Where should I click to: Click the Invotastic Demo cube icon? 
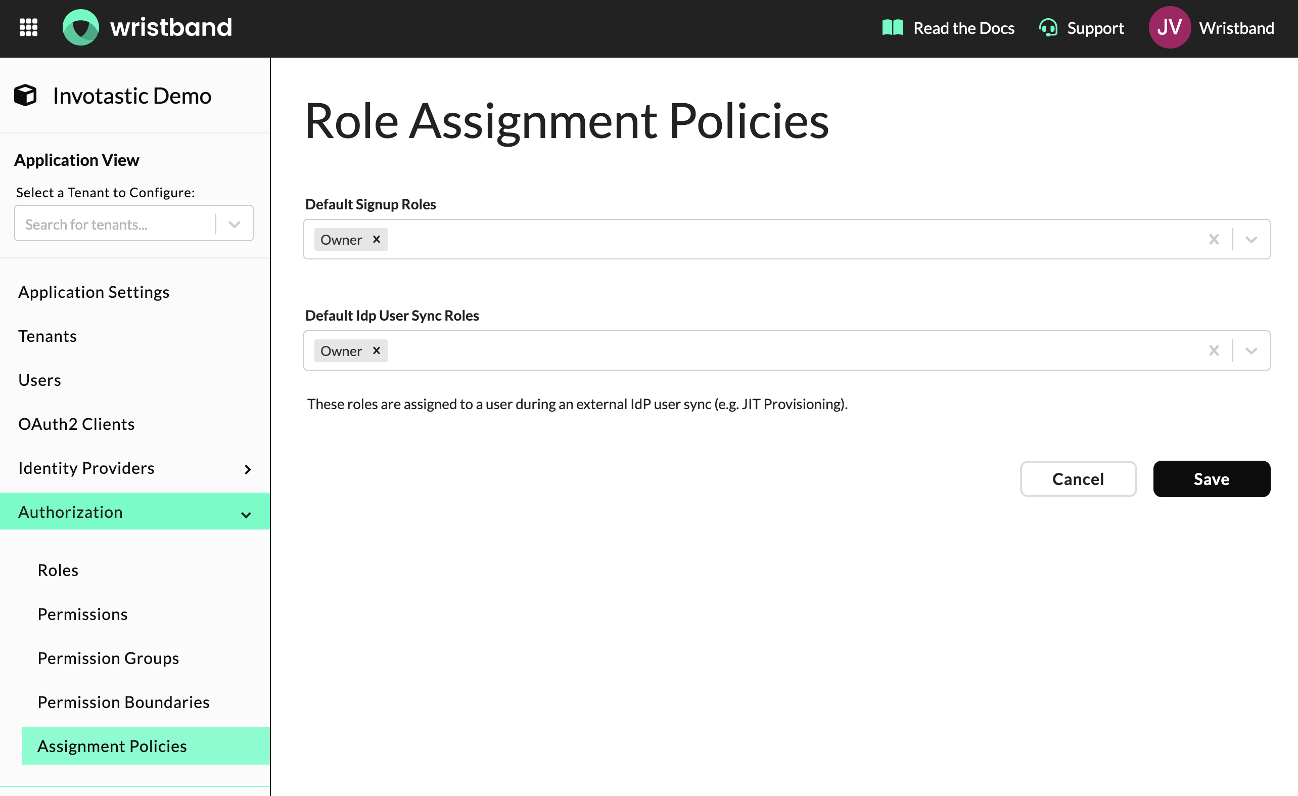click(x=25, y=96)
